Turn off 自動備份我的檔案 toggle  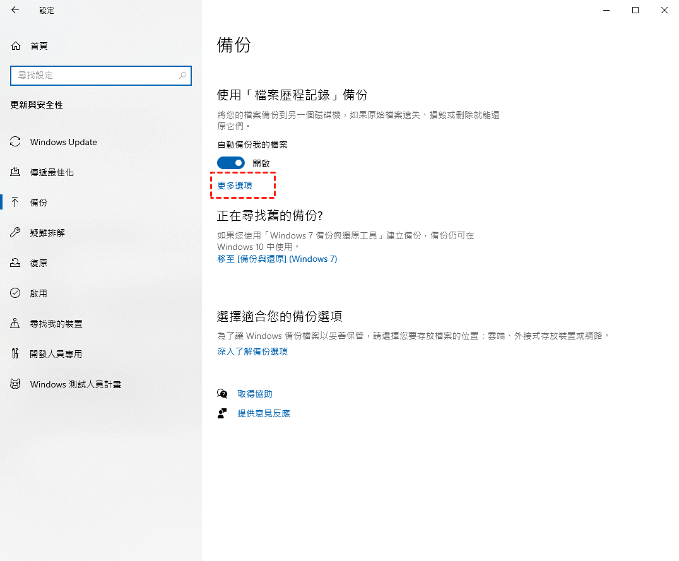tap(230, 163)
